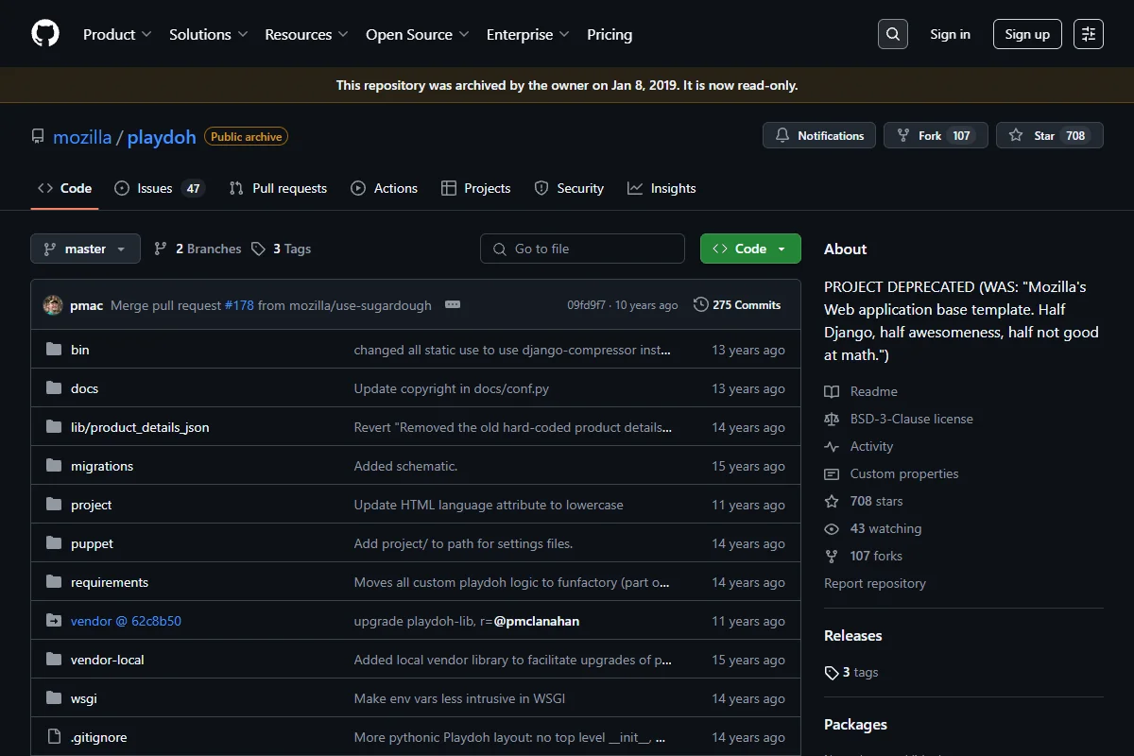The image size is (1134, 756).
Task: Expand the Open Source menu
Action: tap(418, 34)
